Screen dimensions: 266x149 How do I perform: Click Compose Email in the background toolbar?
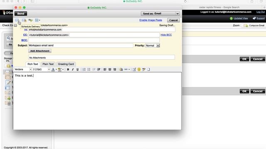click(x=254, y=26)
